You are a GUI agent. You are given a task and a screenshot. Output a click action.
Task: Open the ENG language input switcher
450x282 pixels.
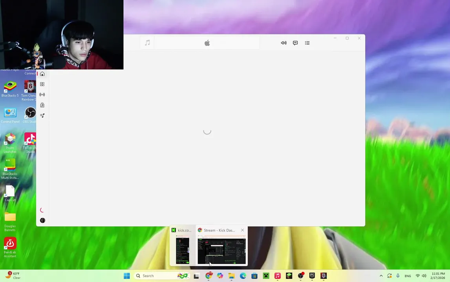coord(408,276)
